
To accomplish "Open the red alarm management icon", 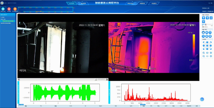I will coord(9,9).
